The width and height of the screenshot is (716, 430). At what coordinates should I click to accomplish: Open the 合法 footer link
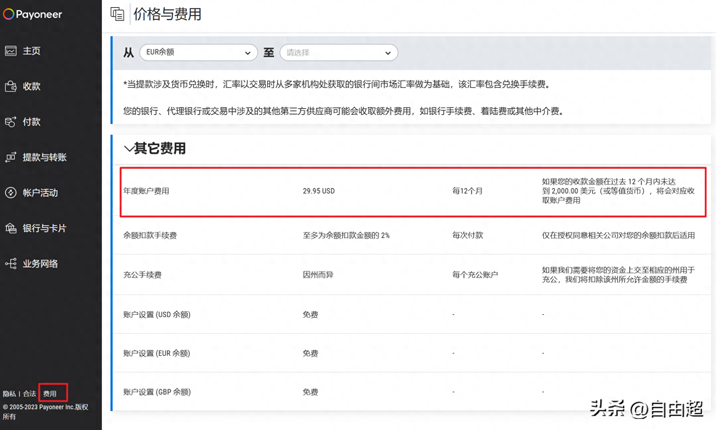click(29, 394)
